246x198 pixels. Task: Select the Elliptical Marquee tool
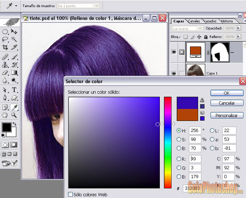click(5, 32)
